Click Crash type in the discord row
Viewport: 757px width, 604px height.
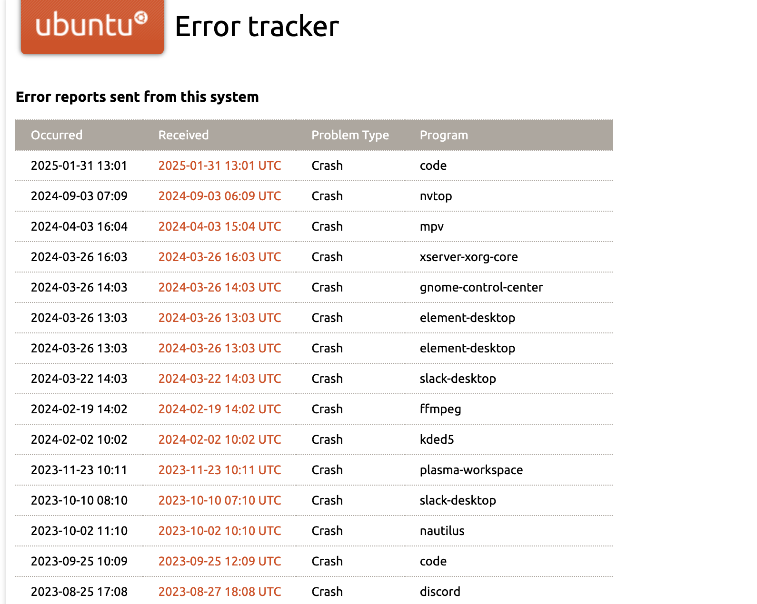pyautogui.click(x=327, y=592)
